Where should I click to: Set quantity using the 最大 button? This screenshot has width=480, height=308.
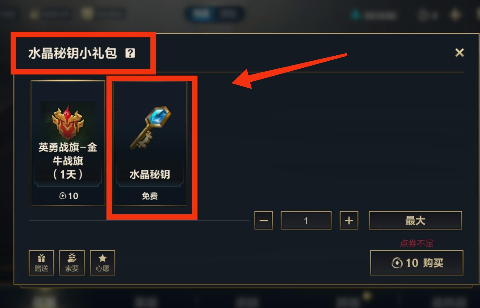pyautogui.click(x=415, y=220)
